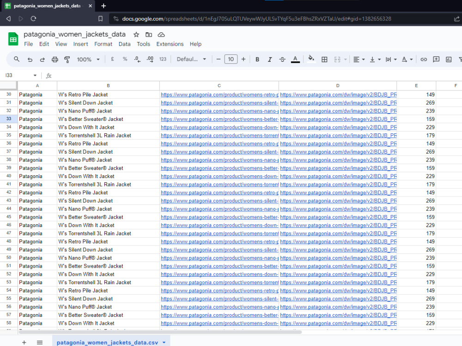This screenshot has width=462, height=346.
Task: Open the Default font dropdown
Action: pos(191,59)
